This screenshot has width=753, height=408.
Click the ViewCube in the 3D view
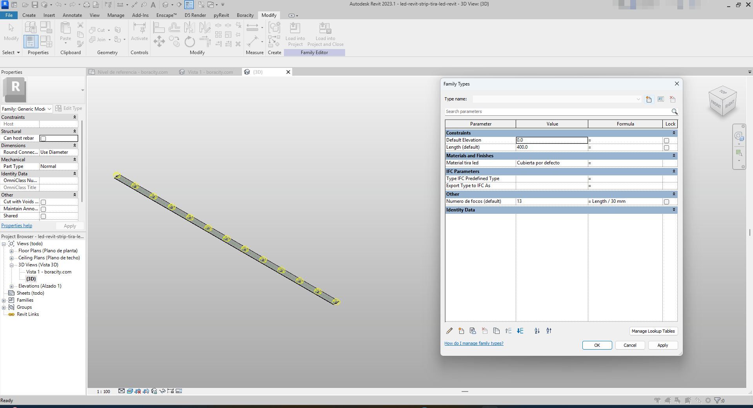pos(722,101)
